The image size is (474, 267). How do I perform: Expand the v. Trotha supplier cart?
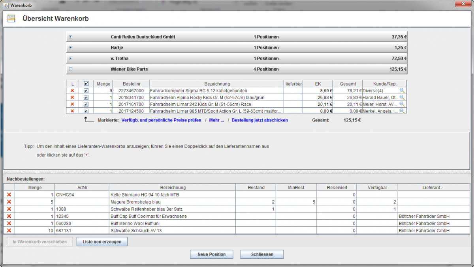click(x=71, y=58)
